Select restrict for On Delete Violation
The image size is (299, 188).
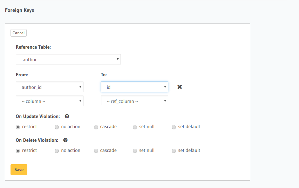18,151
